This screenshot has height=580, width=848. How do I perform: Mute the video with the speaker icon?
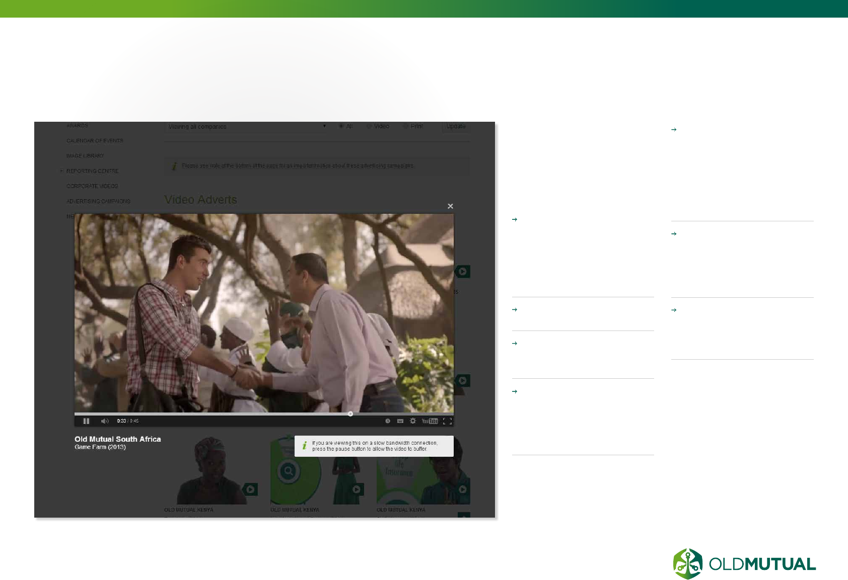(105, 421)
